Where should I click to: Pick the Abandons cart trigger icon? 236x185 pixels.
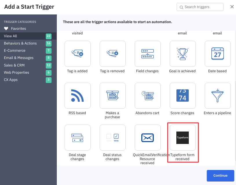pos(148,96)
